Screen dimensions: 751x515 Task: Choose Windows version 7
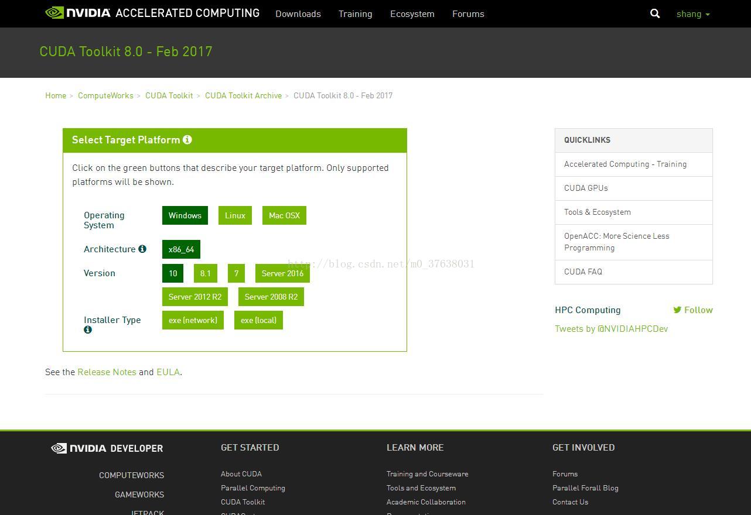pyautogui.click(x=236, y=273)
